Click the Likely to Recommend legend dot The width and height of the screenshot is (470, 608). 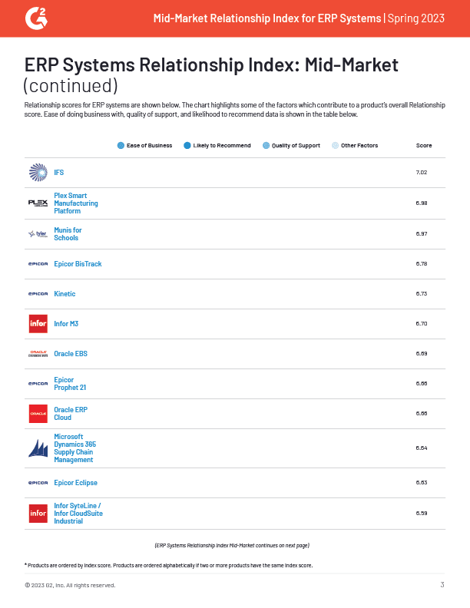click(187, 145)
